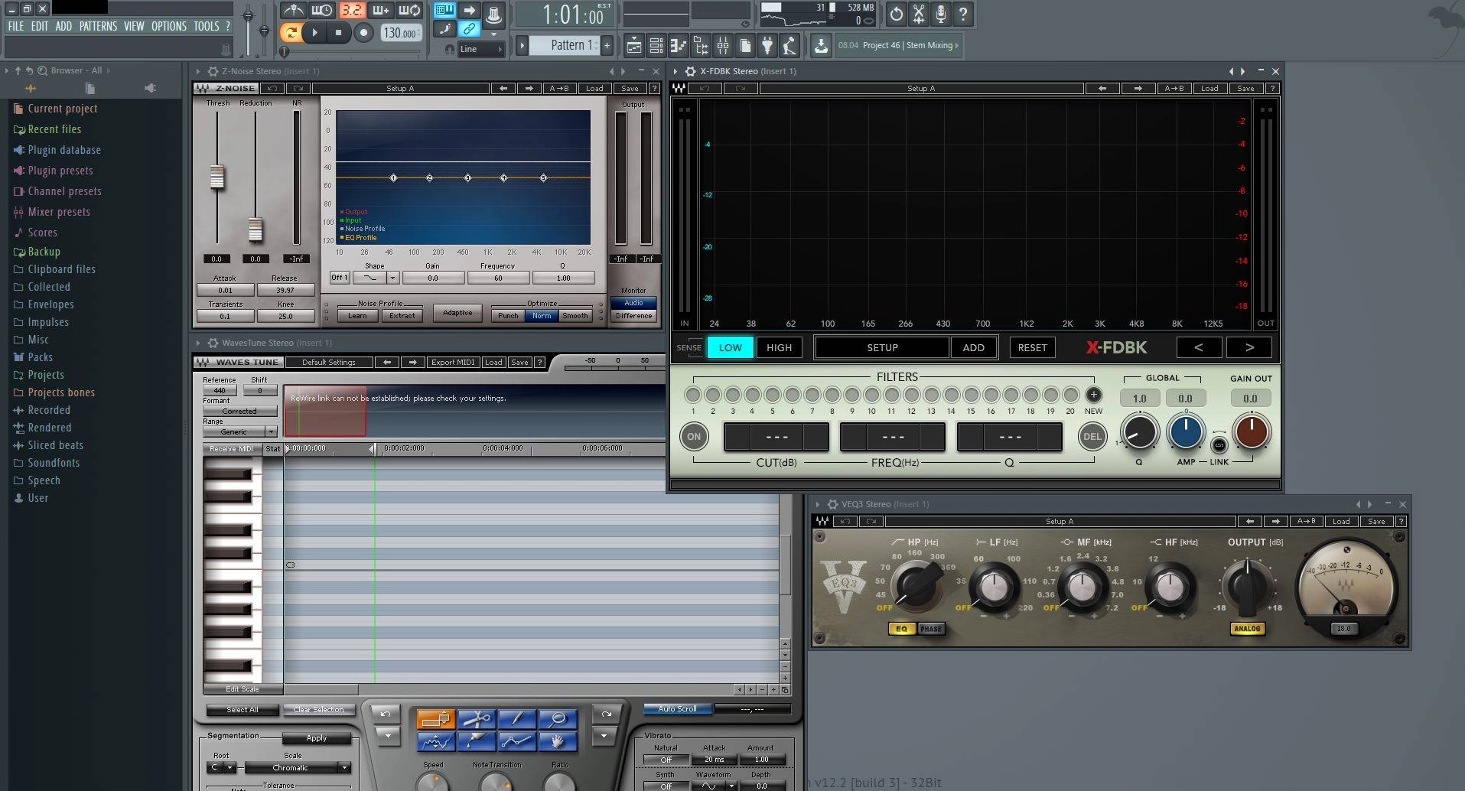Viewport: 1465px width, 791px height.
Task: Open Z-Noise plugin gear settings icon
Action: tap(213, 71)
